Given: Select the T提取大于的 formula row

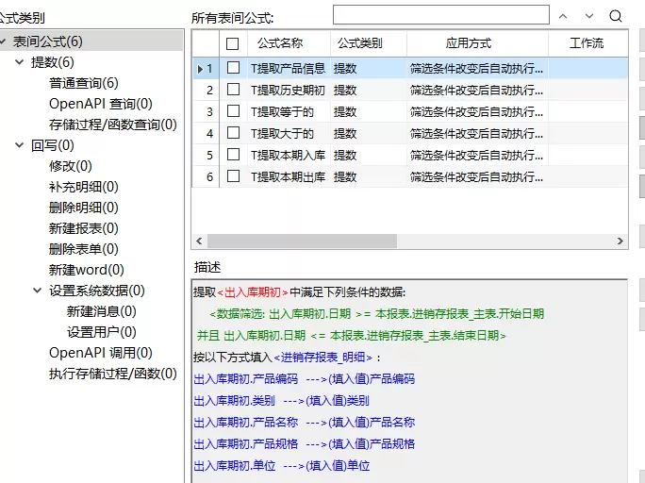Looking at the screenshot, I should pos(282,133).
